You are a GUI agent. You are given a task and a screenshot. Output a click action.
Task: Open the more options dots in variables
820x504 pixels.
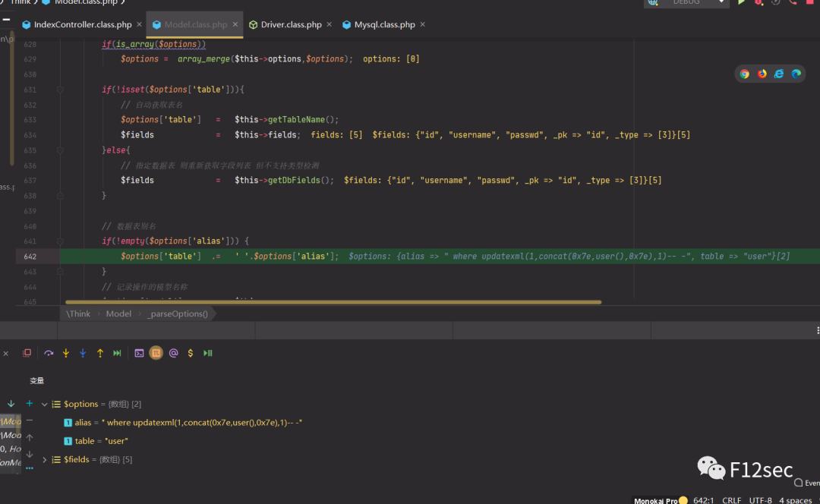[x=30, y=468]
